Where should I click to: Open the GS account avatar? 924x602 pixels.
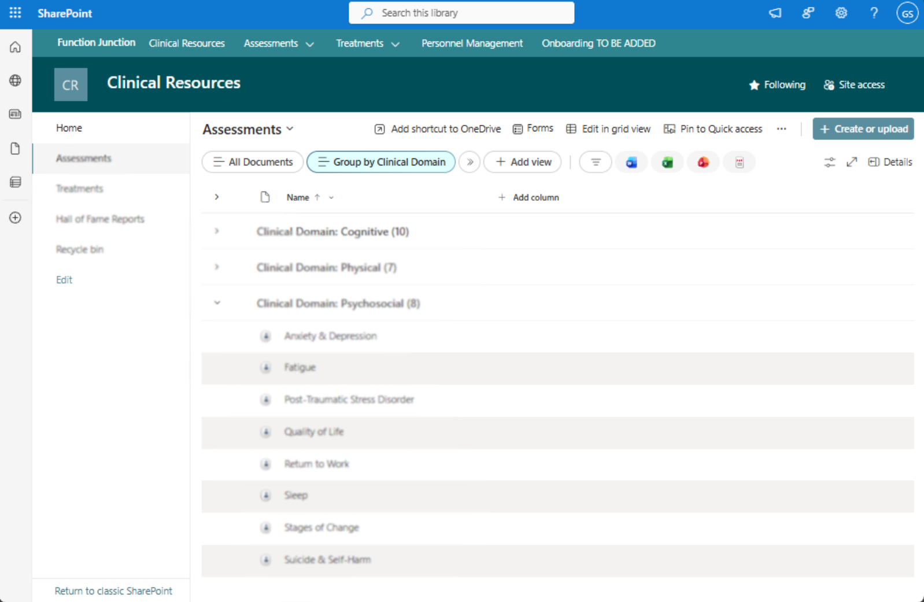(907, 13)
